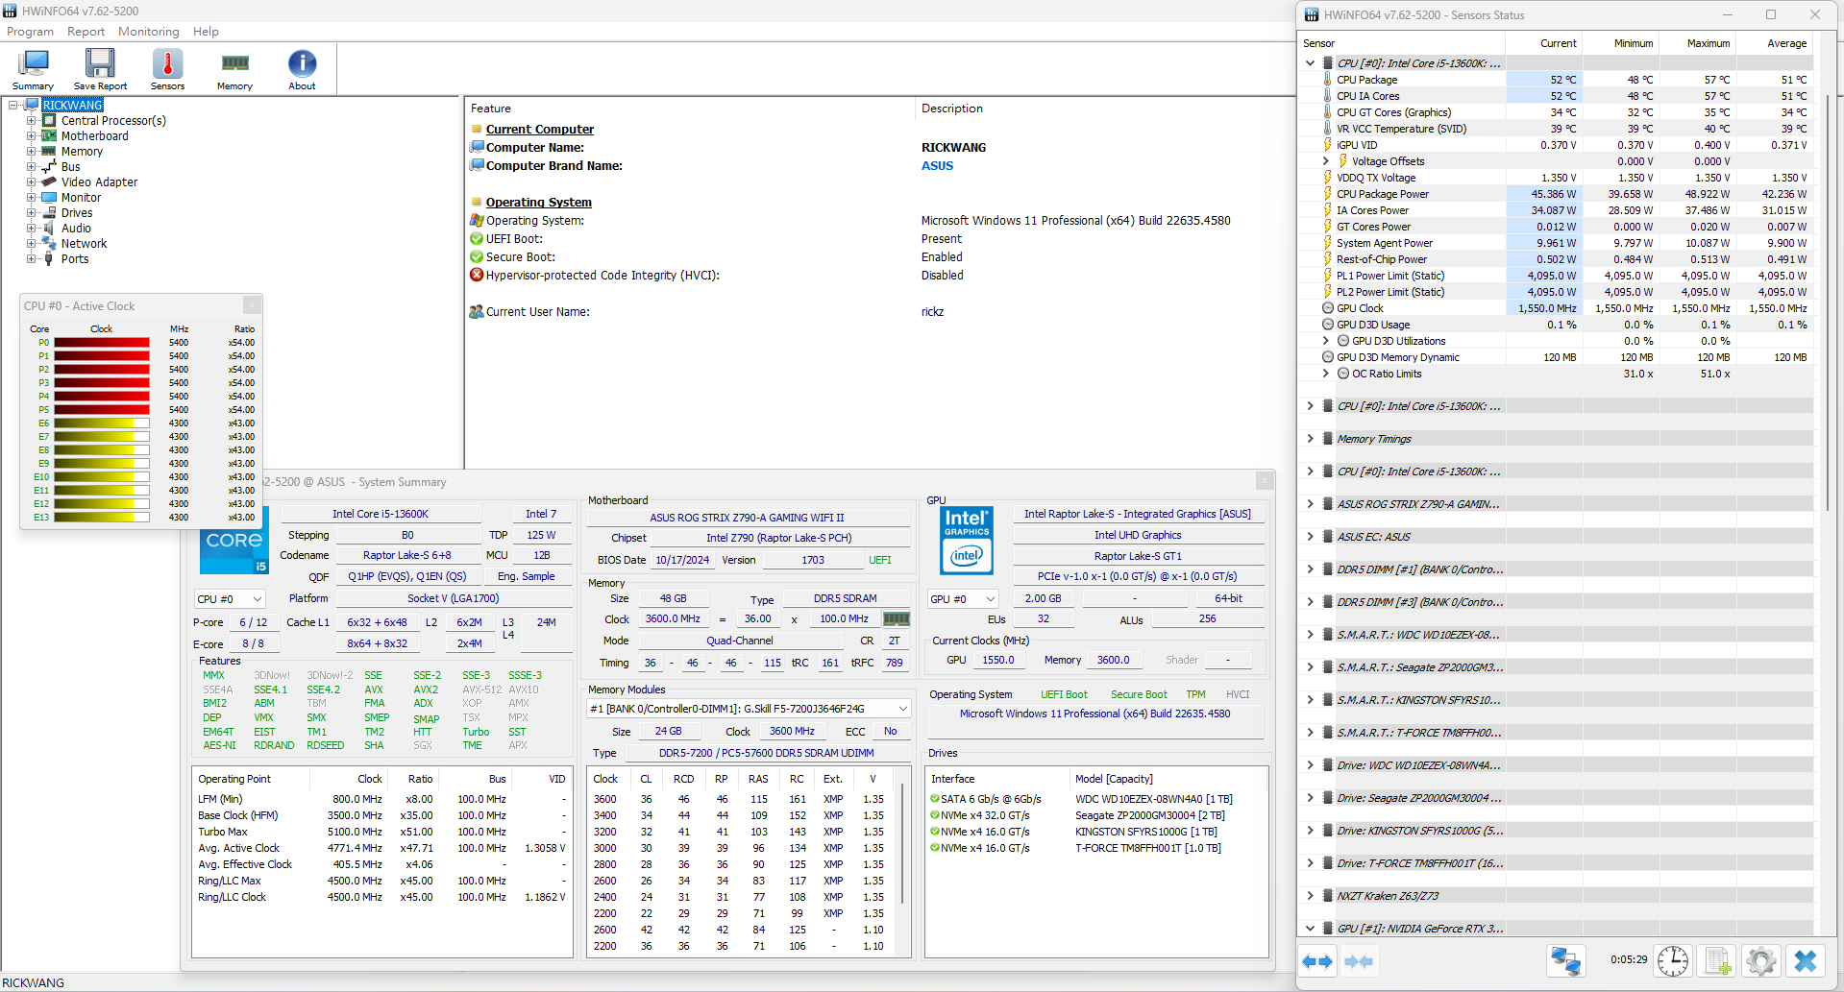Open the Monitoring menu
Image resolution: width=1844 pixels, height=992 pixels.
(149, 32)
